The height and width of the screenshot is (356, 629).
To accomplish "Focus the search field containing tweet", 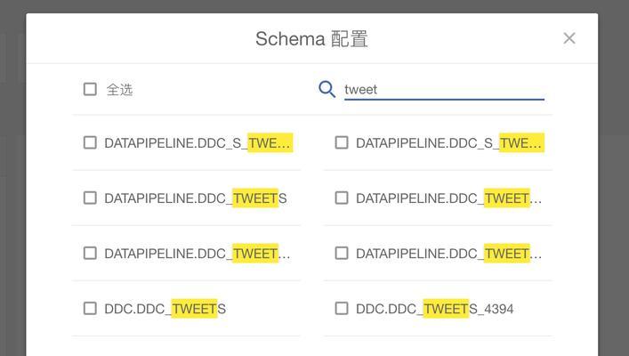I will coord(444,90).
